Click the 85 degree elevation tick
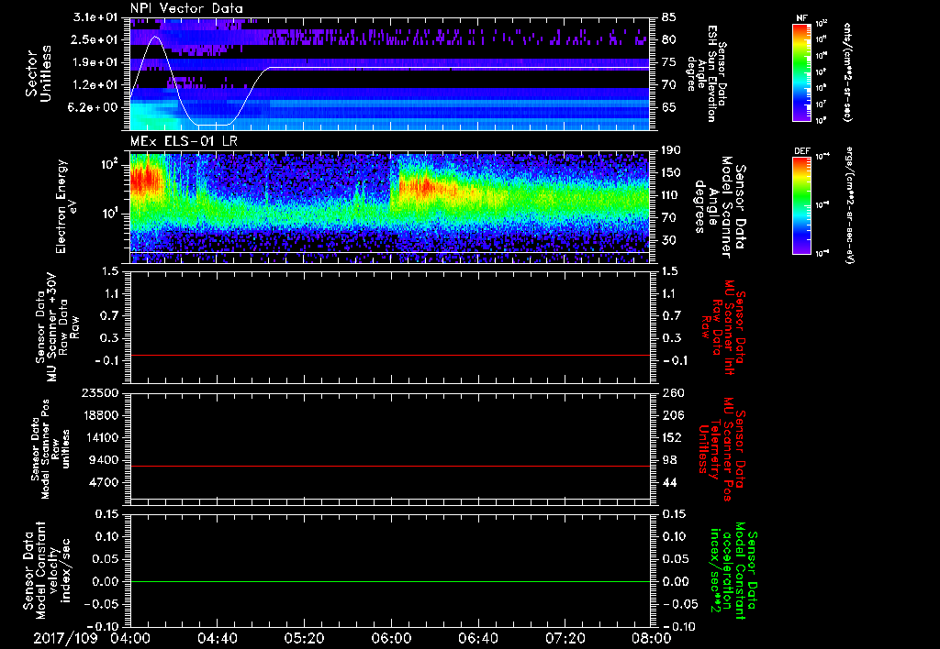The height and width of the screenshot is (649, 940). pos(668,17)
